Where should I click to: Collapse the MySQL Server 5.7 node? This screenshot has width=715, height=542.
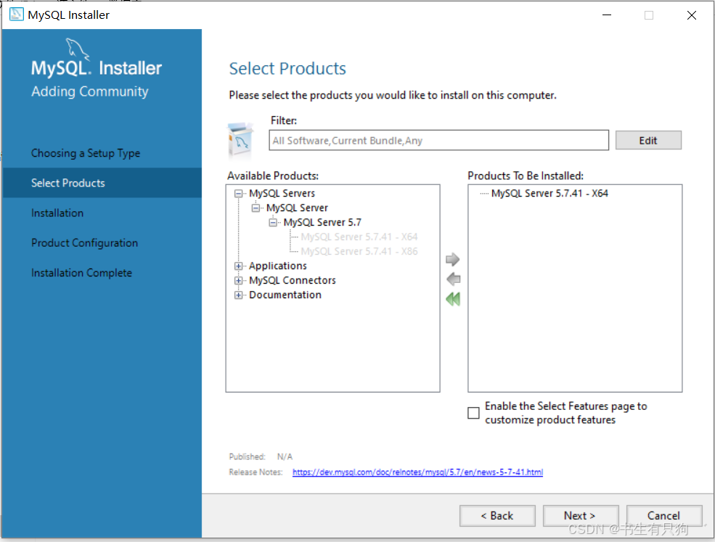pyautogui.click(x=273, y=223)
